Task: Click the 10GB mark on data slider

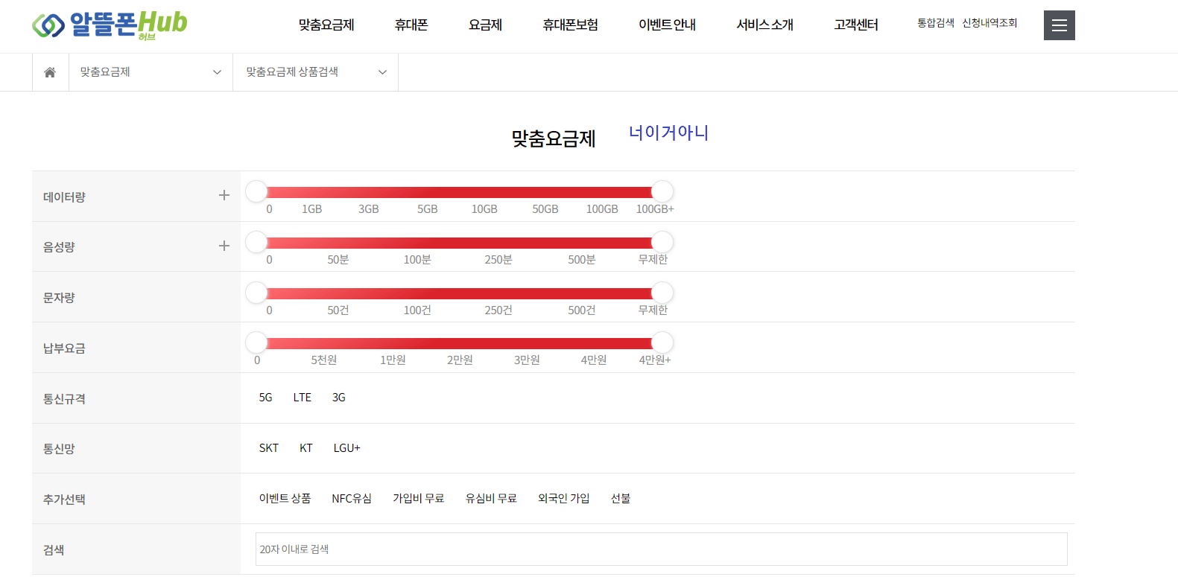Action: point(484,209)
